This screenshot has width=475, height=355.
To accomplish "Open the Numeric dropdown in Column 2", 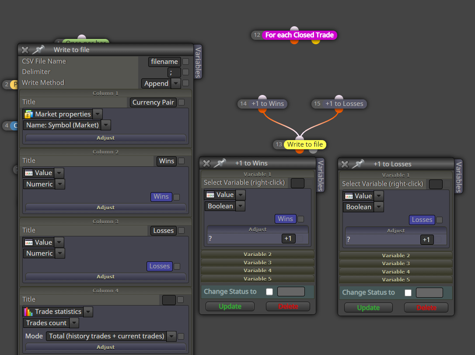I will point(60,184).
